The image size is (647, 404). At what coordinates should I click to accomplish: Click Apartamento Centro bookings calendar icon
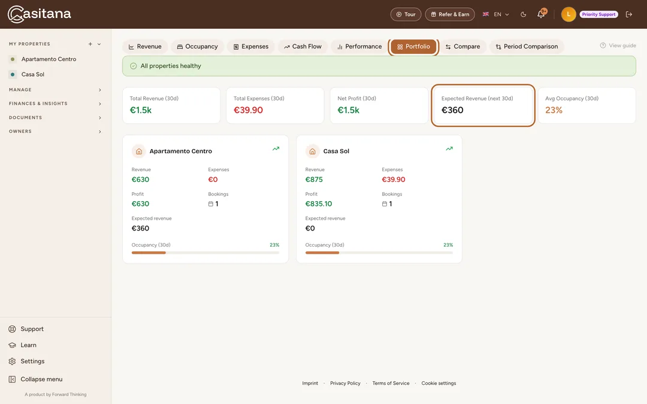(x=210, y=204)
